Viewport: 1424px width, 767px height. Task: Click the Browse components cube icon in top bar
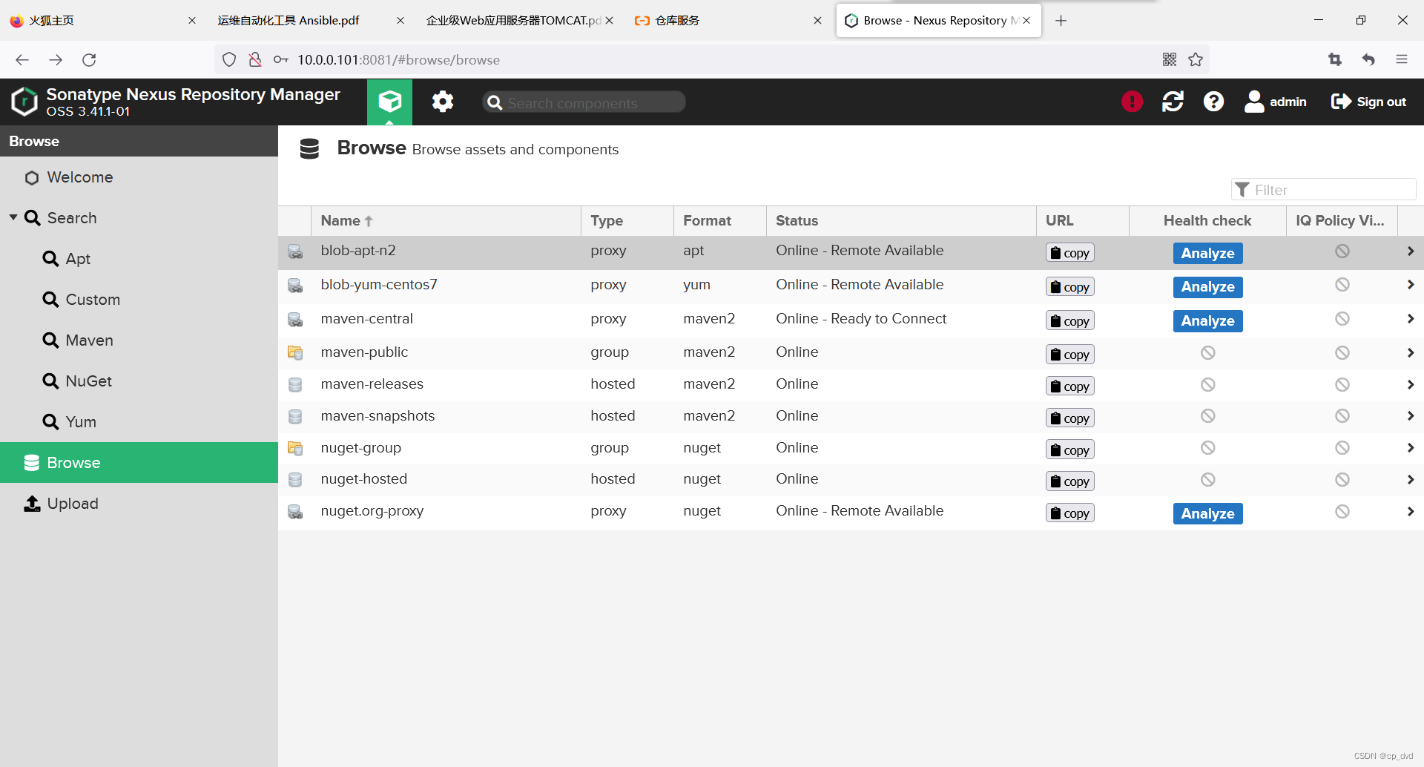(389, 102)
